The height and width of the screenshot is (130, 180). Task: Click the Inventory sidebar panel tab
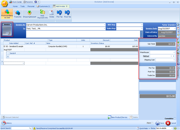[178, 57]
